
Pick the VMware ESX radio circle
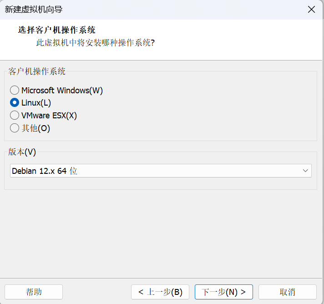(x=15, y=115)
